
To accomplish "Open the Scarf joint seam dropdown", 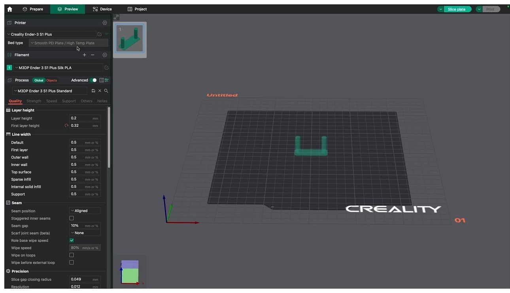I will [x=85, y=233].
